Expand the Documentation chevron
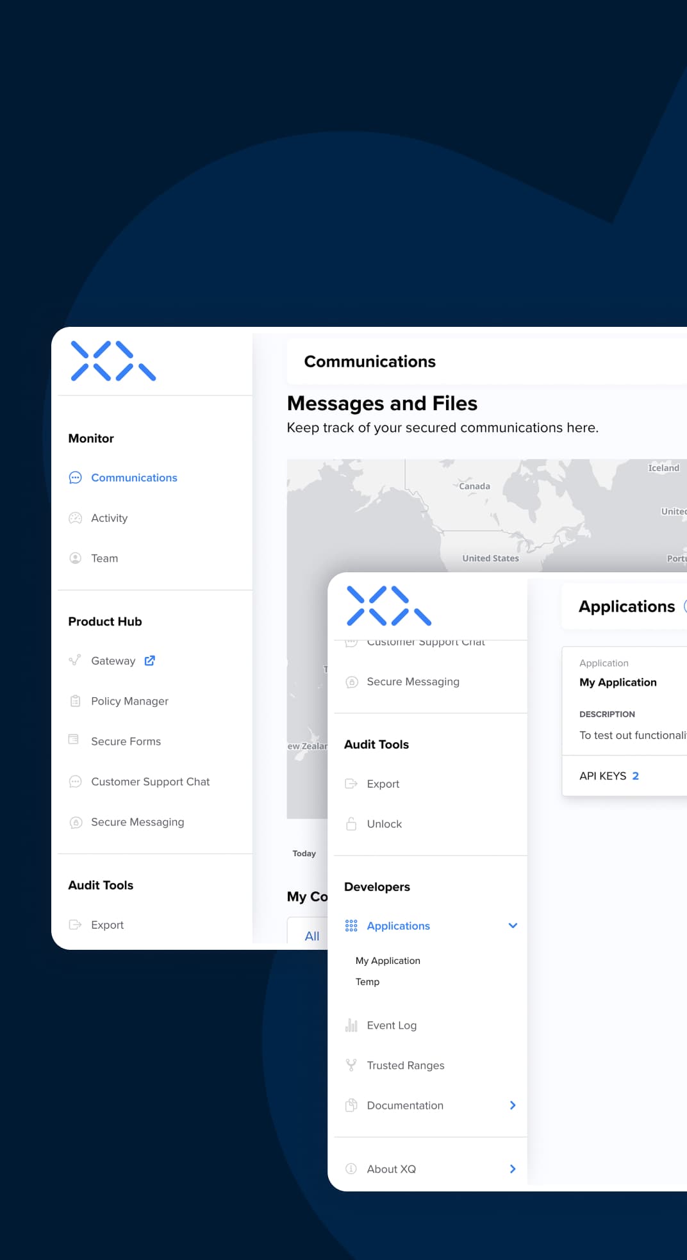687x1260 pixels. point(513,1105)
